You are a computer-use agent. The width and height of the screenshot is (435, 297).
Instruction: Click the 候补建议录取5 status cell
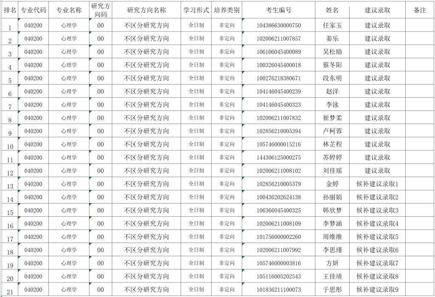tap(377, 237)
